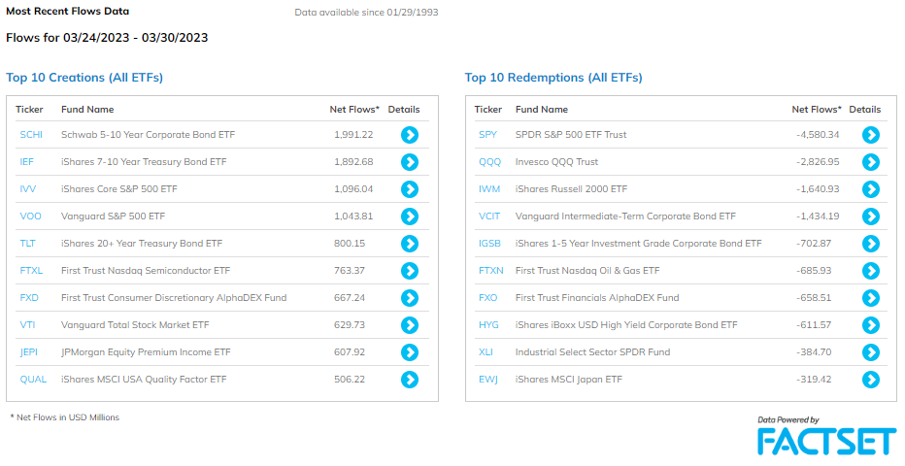The image size is (905, 466).
Task: Open details arrow for TLT row
Action: point(410,244)
